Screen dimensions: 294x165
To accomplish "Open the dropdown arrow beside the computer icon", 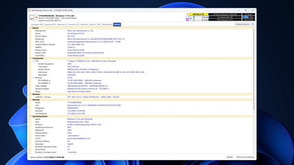I will pyautogui.click(x=36, y=18).
